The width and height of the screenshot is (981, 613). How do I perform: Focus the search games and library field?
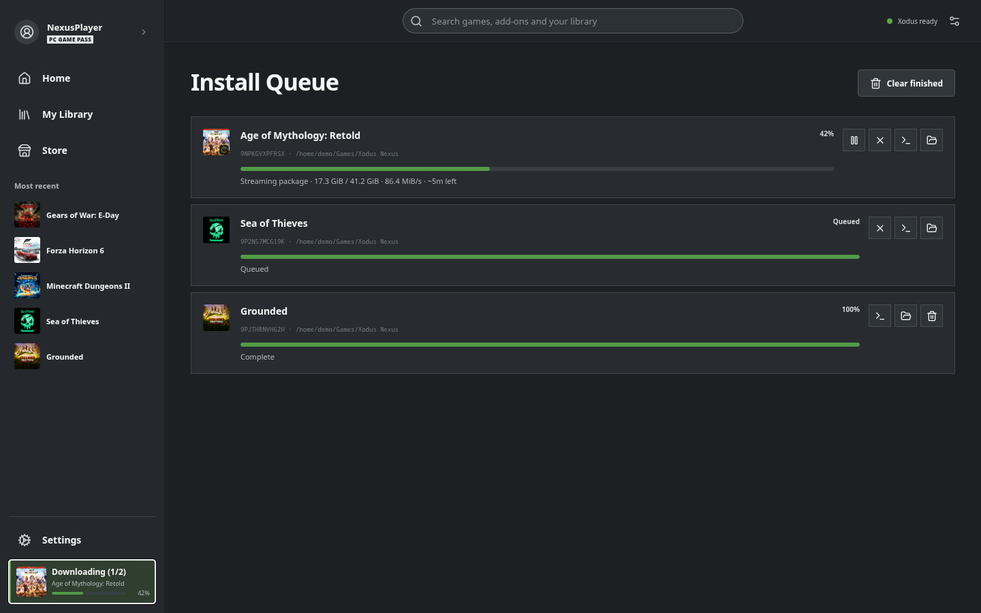[572, 21]
